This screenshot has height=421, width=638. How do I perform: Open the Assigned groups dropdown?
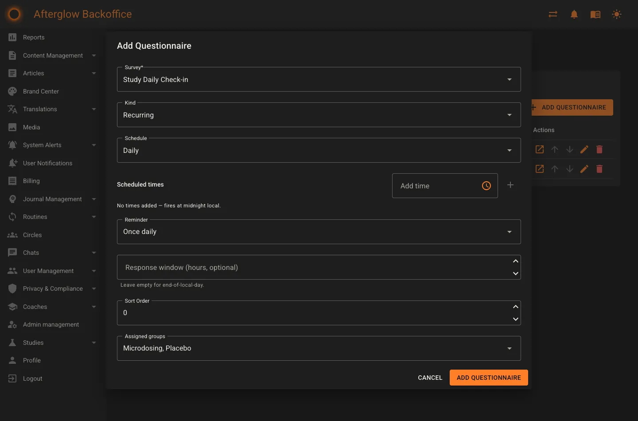[x=319, y=348]
